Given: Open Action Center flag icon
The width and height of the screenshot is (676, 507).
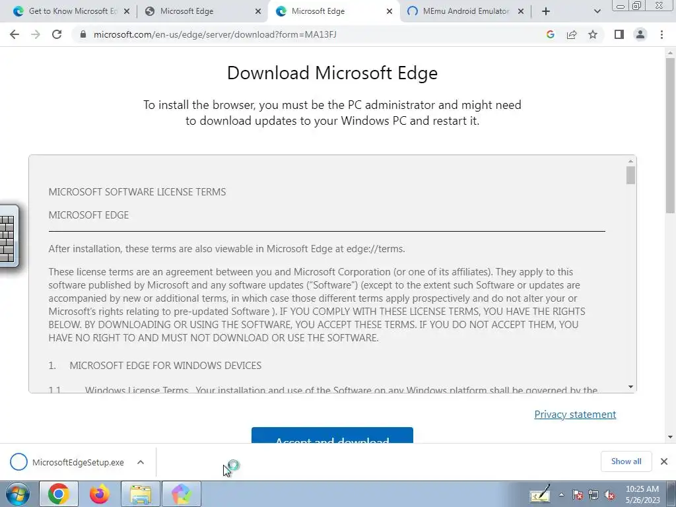Looking at the screenshot, I should pos(578,495).
